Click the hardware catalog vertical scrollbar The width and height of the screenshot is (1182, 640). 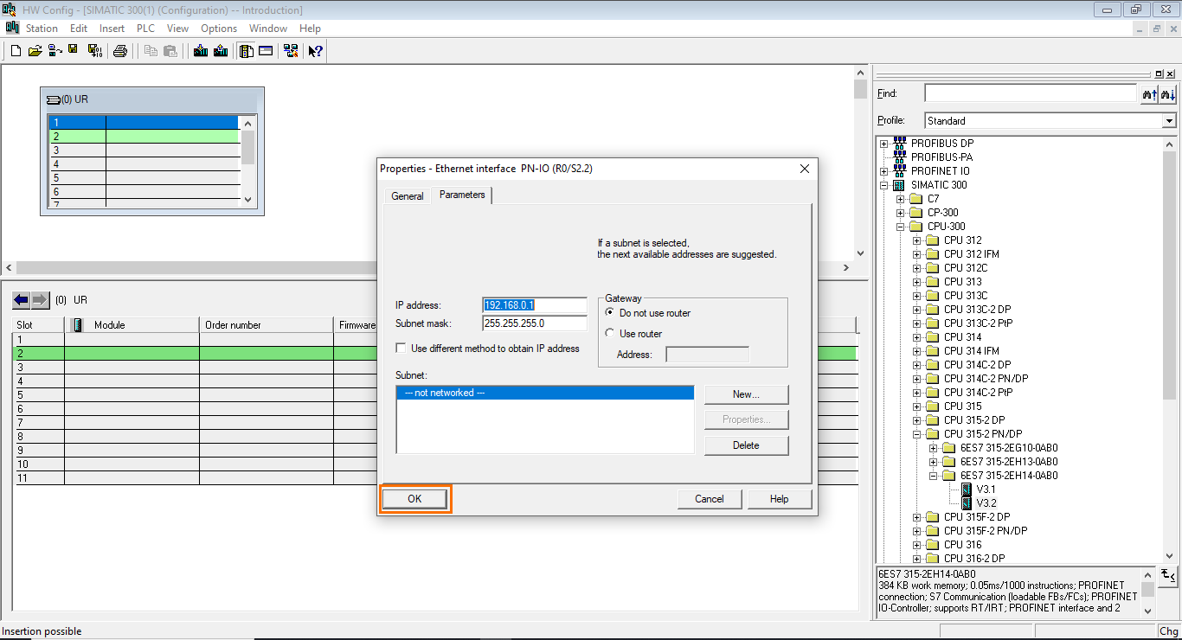click(x=1170, y=350)
